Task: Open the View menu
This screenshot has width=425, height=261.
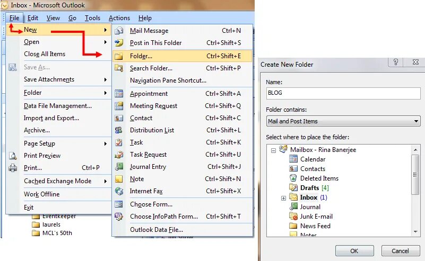Action: pyautogui.click(x=53, y=18)
